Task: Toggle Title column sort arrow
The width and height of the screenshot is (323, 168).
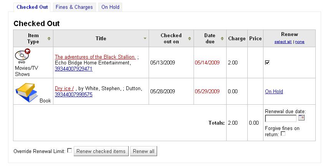Action: pyautogui.click(x=145, y=38)
